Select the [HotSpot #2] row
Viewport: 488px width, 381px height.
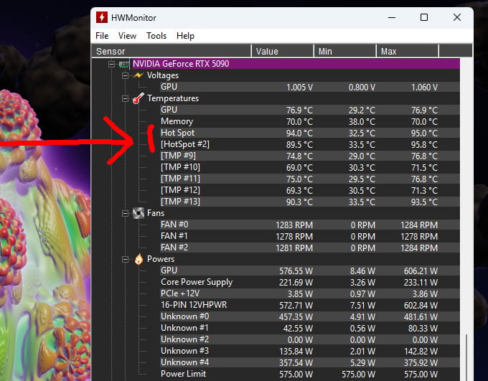click(310, 144)
